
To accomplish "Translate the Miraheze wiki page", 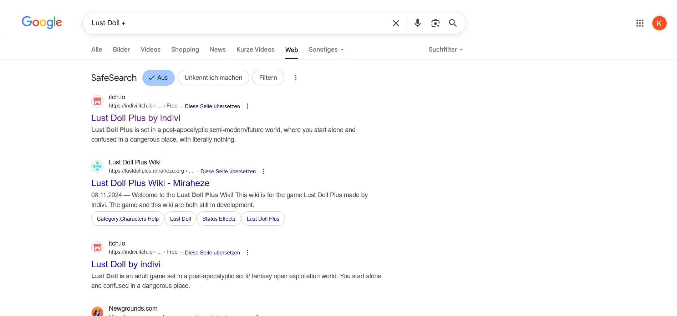I will (228, 172).
